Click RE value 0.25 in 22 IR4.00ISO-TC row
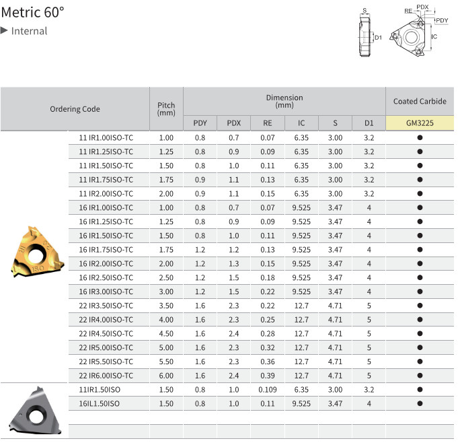Image resolution: width=458 pixels, height=443 pixels. pyautogui.click(x=268, y=320)
